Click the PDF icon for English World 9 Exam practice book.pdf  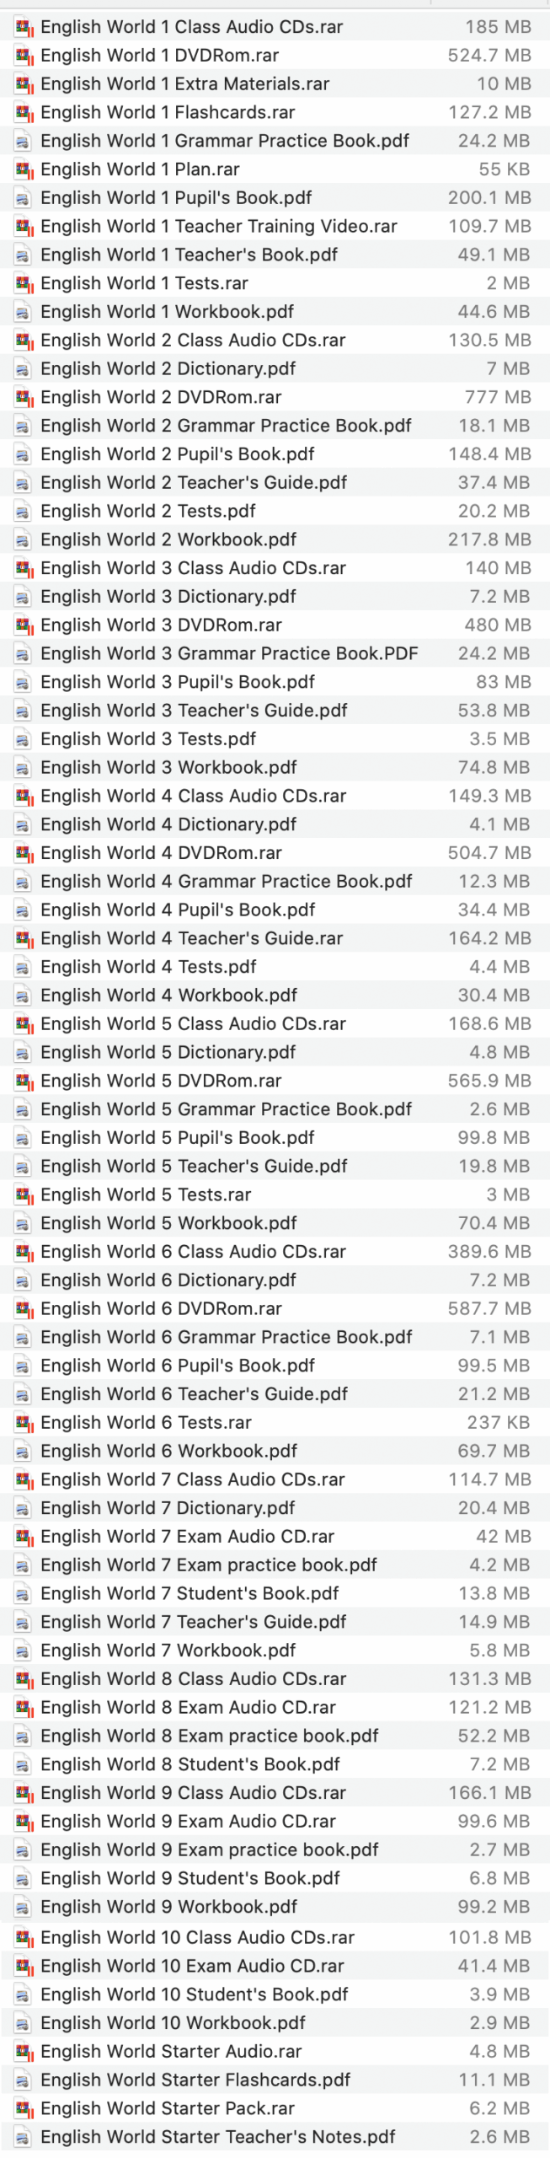tap(24, 1849)
